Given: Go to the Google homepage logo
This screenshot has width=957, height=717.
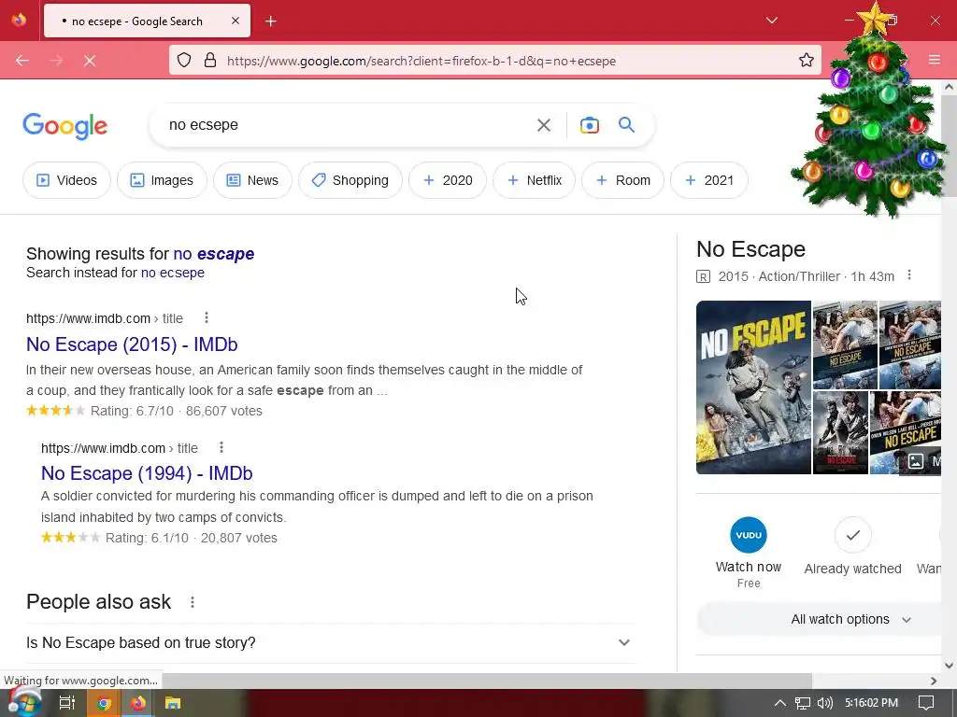Looking at the screenshot, I should 65,126.
